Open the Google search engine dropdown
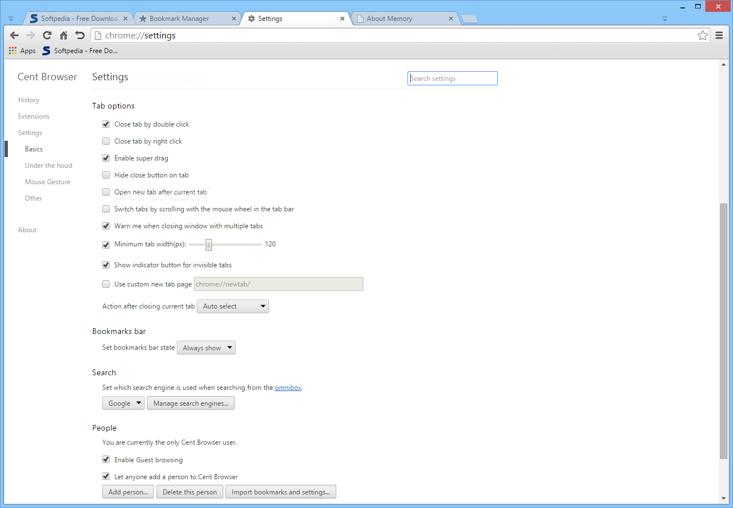The image size is (733, 508). pyautogui.click(x=123, y=403)
